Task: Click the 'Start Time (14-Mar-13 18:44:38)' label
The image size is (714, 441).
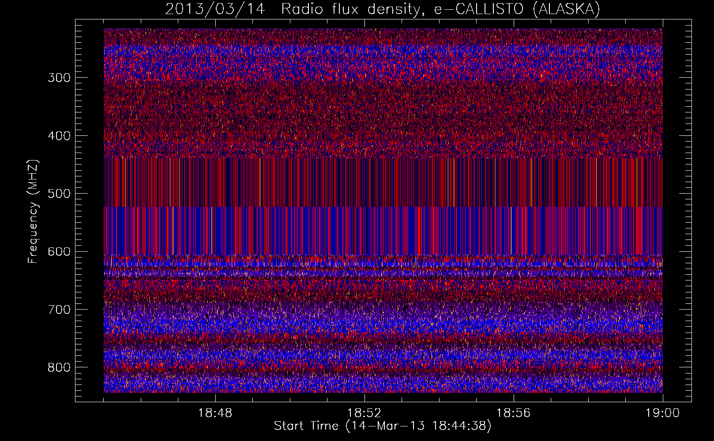Action: [383, 426]
